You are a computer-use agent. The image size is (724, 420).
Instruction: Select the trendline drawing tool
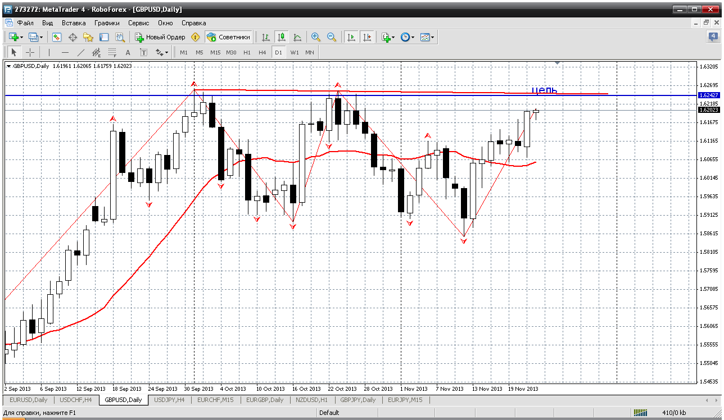click(81, 52)
